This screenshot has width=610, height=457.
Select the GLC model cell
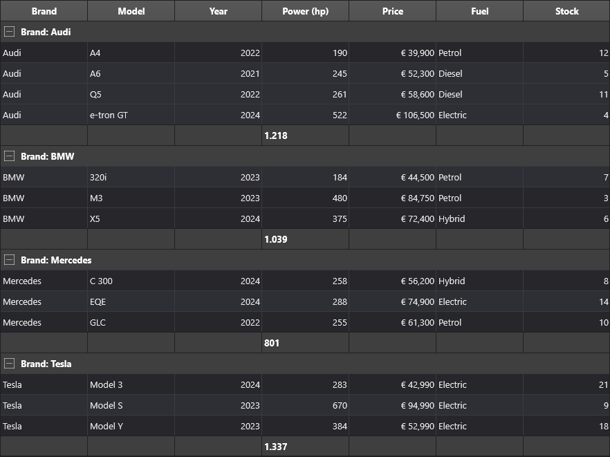pos(131,322)
